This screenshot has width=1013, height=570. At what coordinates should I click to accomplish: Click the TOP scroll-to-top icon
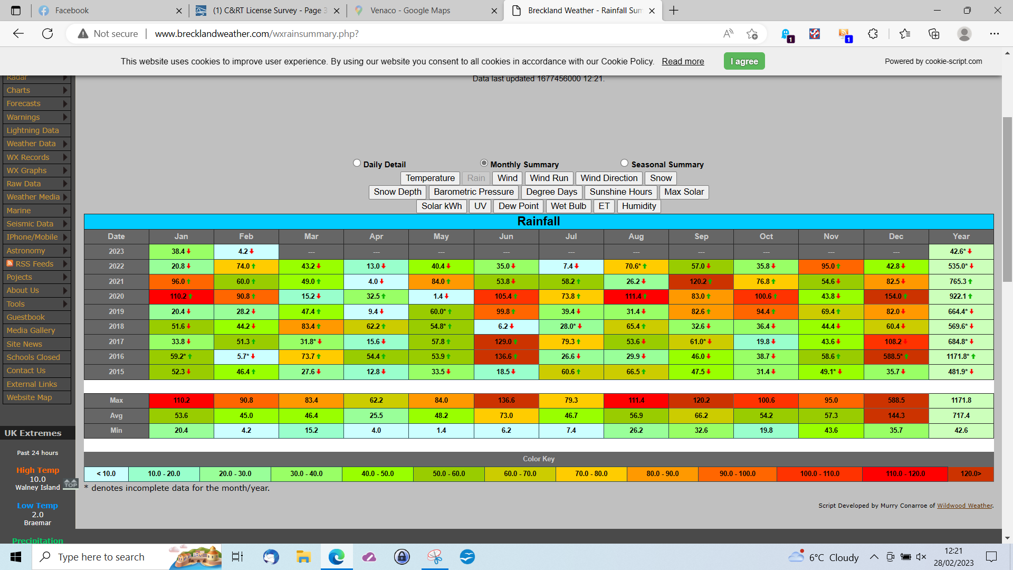click(x=70, y=483)
